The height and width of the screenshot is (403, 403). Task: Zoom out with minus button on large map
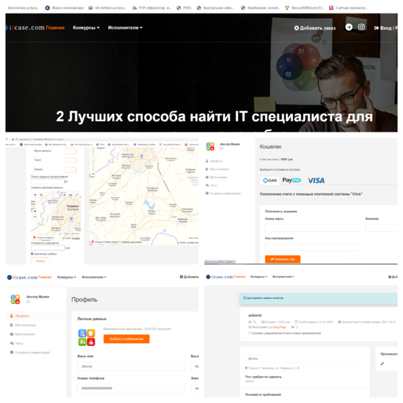(93, 174)
